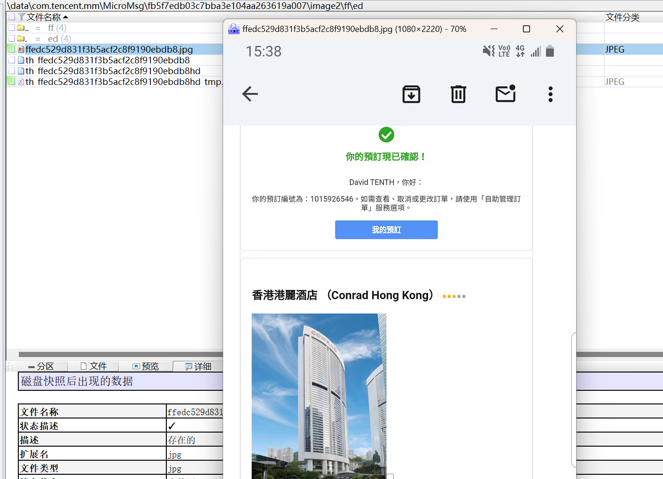The image size is (663, 479).
Task: Click the 状态描述 label cell in the details table
Action: (x=92, y=426)
